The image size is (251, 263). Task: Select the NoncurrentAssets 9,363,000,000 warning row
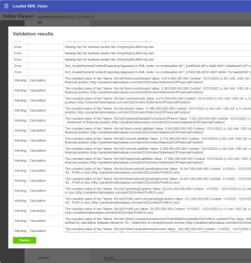[x=132, y=90]
